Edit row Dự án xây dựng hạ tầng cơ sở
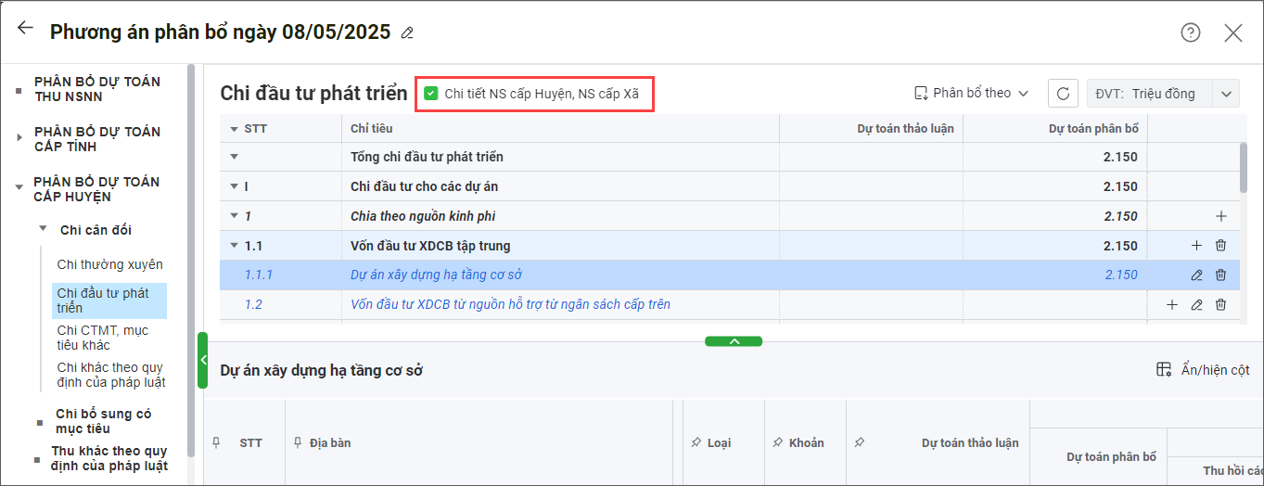Viewport: 1264px width, 486px height. coord(1196,275)
